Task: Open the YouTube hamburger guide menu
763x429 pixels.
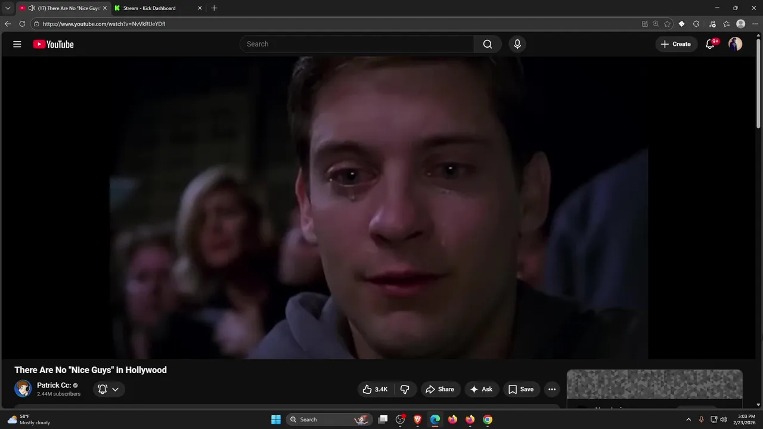Action: click(17, 44)
